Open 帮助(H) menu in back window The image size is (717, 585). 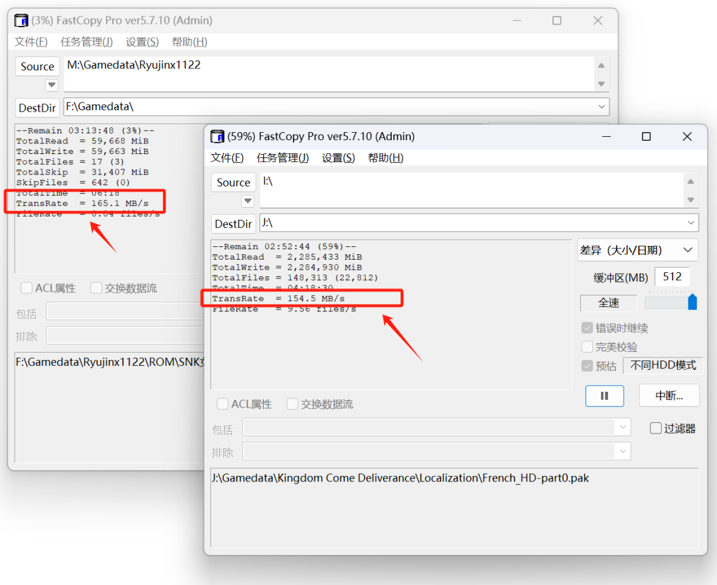[x=190, y=42]
